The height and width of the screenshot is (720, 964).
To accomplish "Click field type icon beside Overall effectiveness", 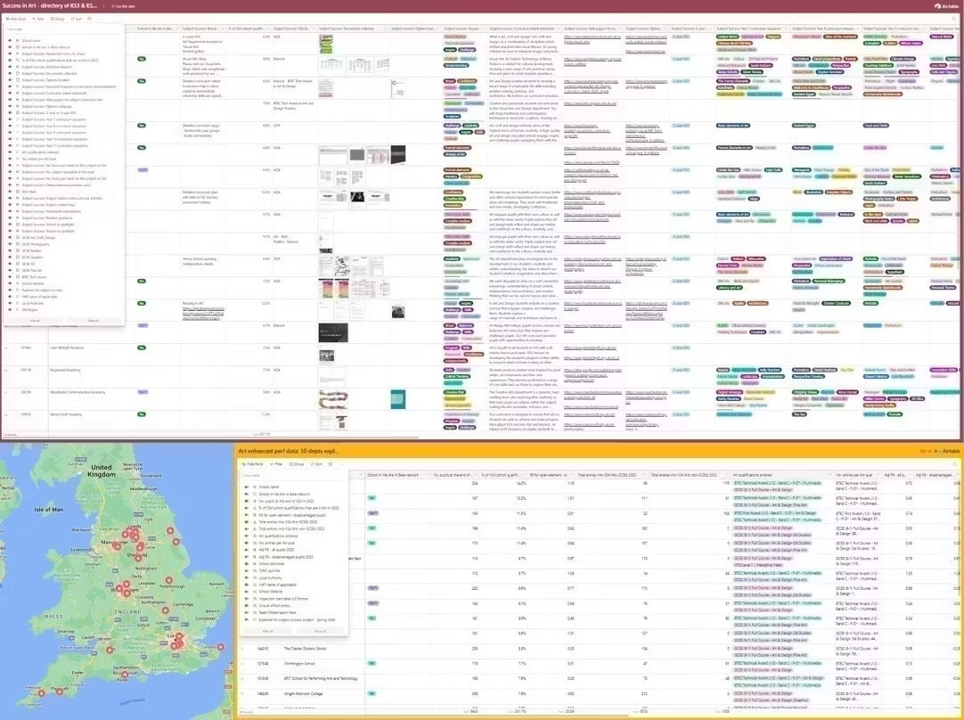I will point(254,606).
